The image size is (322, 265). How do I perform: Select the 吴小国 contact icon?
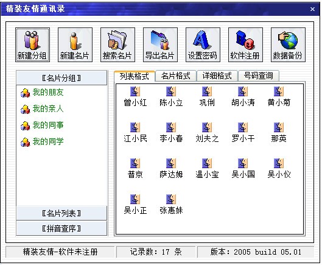click(243, 163)
